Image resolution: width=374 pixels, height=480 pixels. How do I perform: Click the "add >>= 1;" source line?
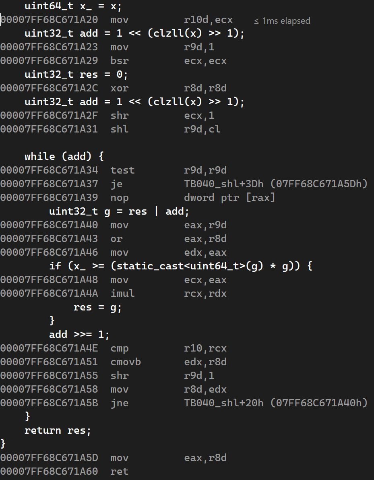click(x=79, y=335)
